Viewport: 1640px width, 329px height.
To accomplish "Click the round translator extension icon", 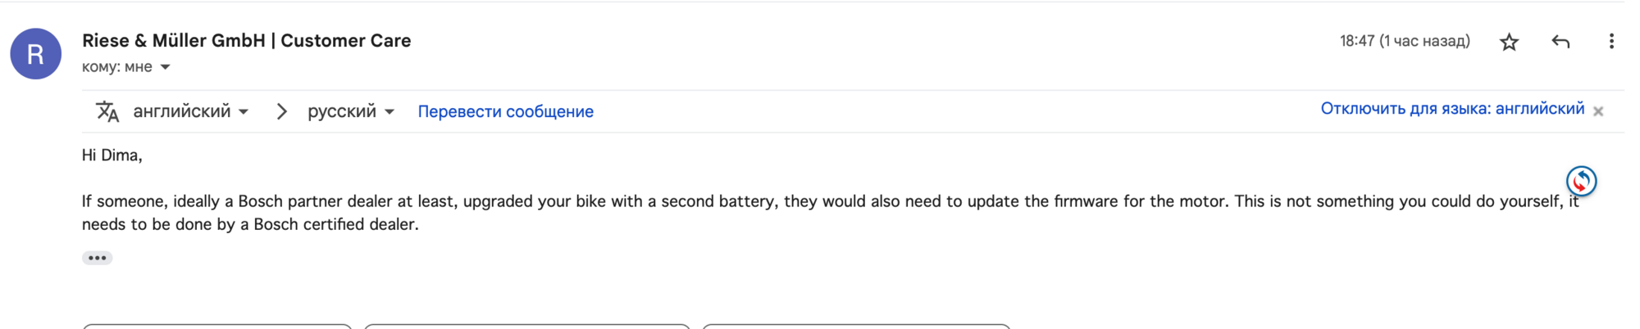I will 1581,181.
